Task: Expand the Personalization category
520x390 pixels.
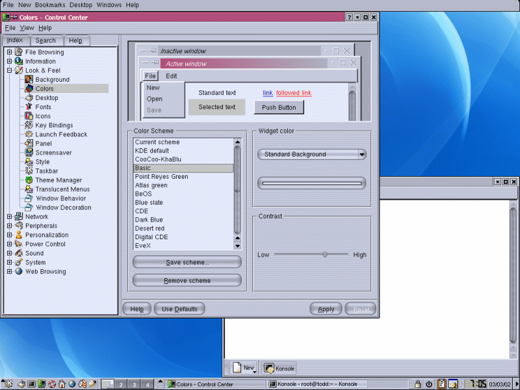Action: click(10, 235)
